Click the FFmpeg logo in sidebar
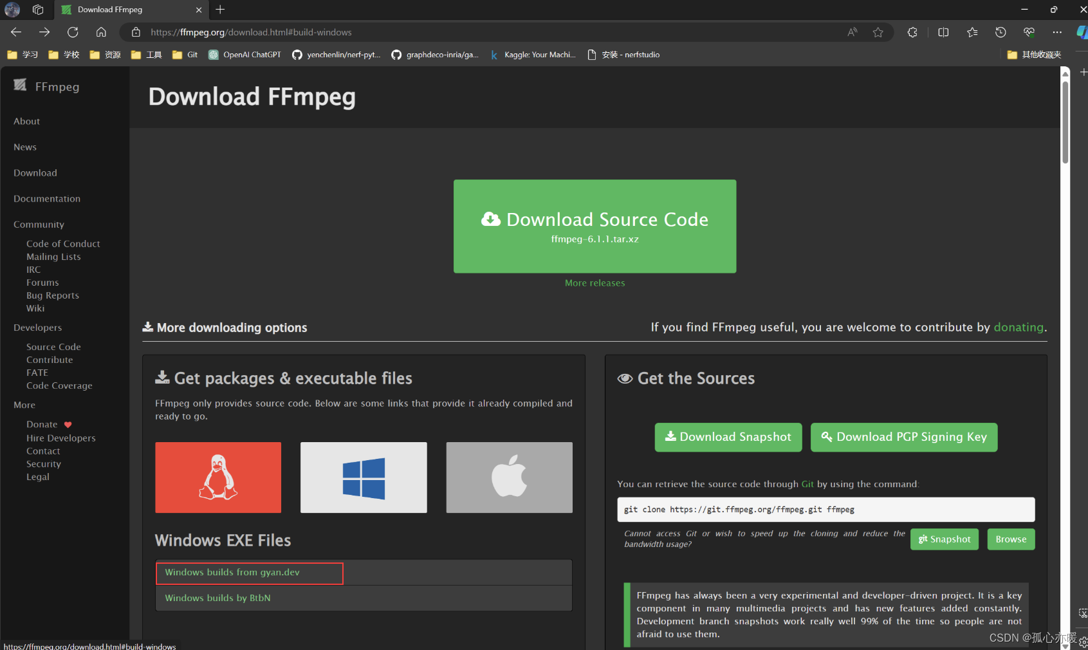This screenshot has height=650, width=1088. pos(46,86)
